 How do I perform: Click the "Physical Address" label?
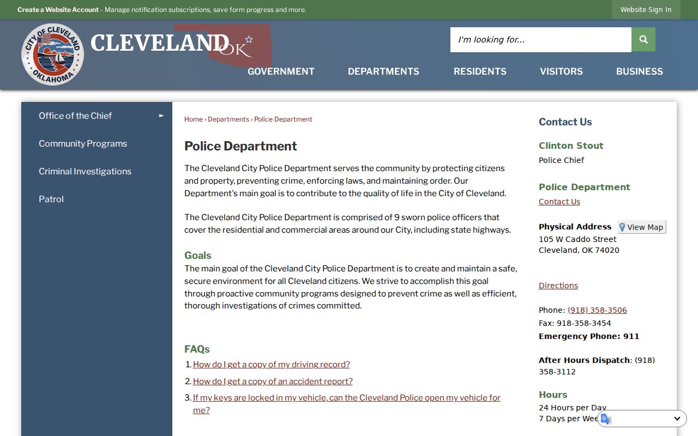[575, 227]
